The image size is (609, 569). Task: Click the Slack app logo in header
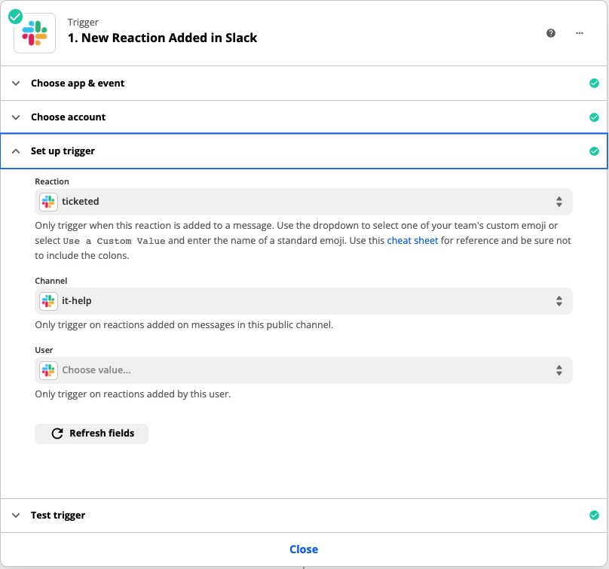35,32
